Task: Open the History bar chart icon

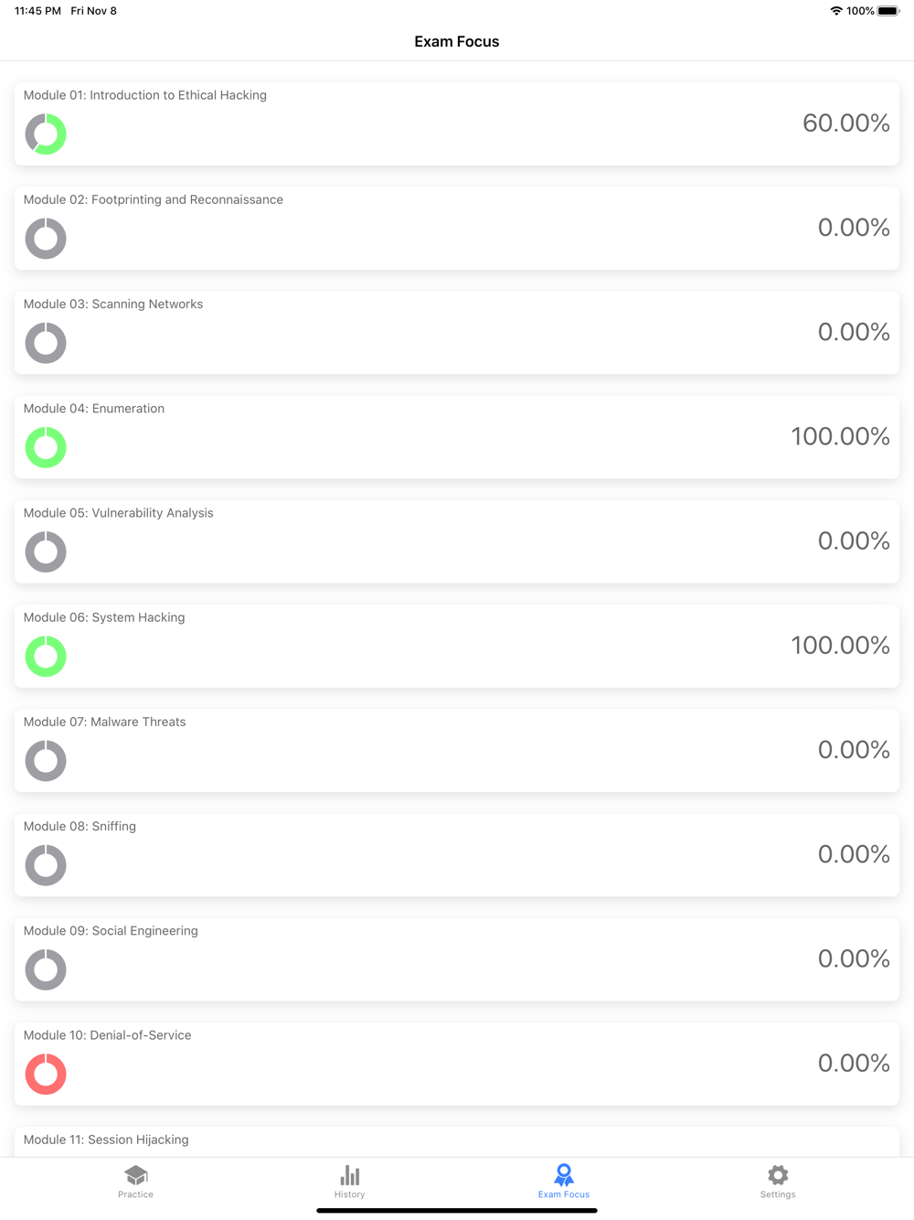Action: pyautogui.click(x=349, y=1174)
